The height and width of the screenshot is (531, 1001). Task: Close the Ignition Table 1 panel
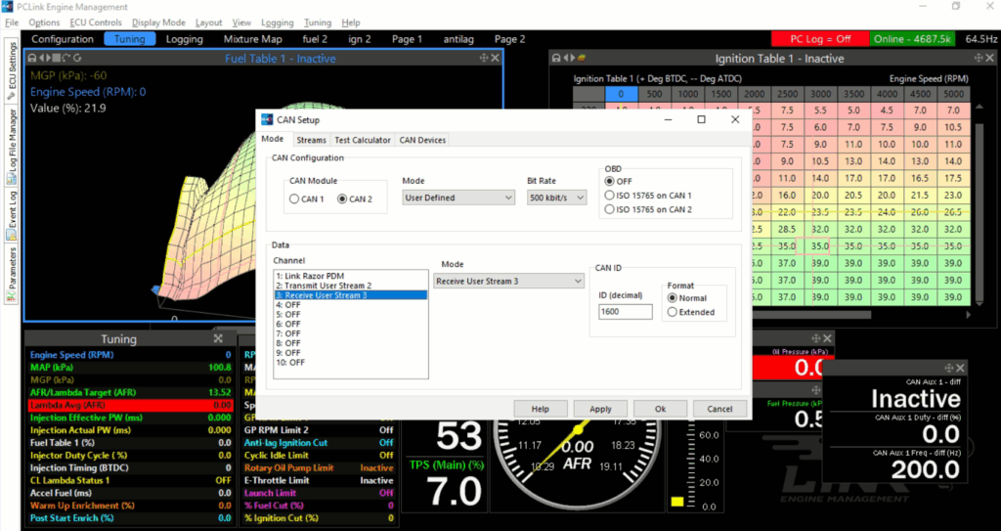990,58
